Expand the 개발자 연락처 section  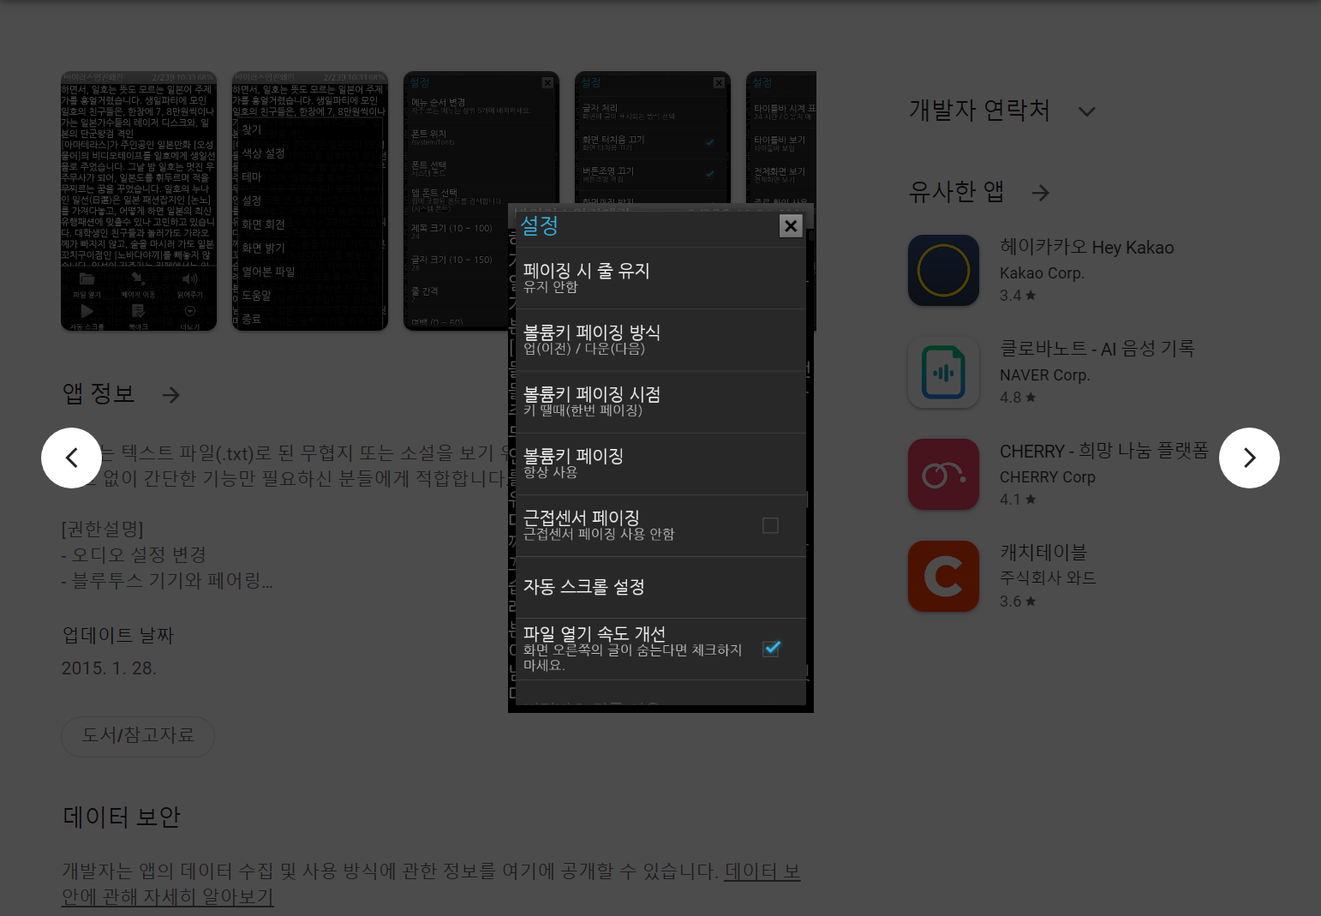(1086, 111)
